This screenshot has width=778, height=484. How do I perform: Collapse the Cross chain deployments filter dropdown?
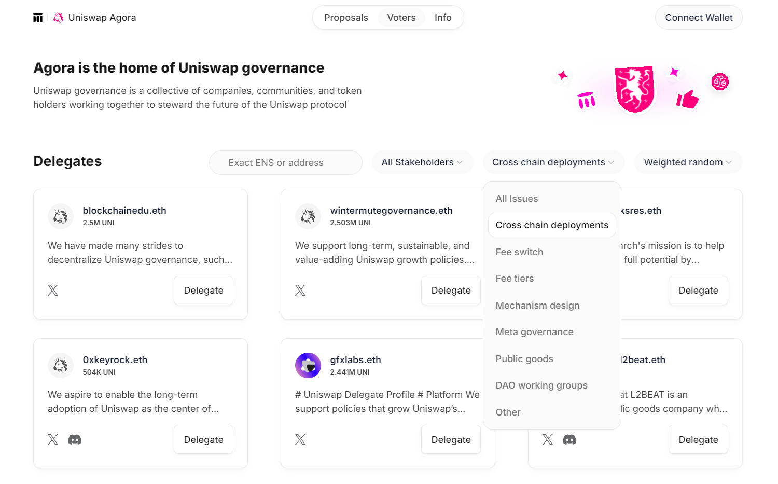tap(553, 162)
